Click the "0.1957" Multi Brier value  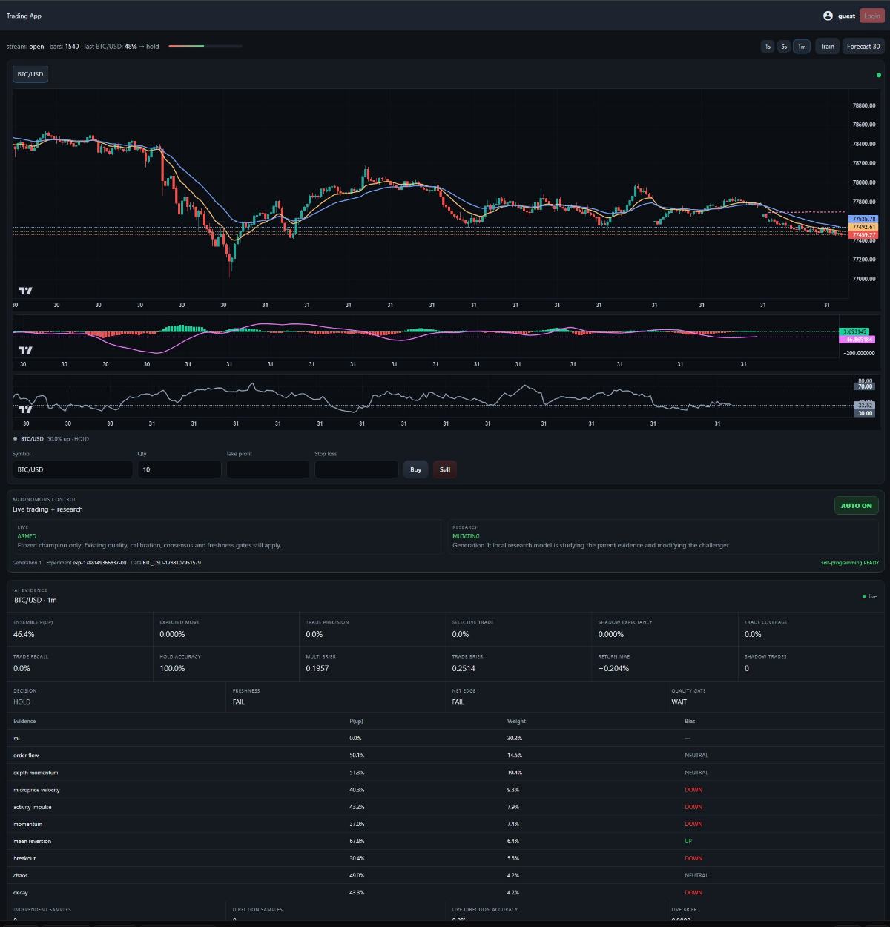pos(317,668)
